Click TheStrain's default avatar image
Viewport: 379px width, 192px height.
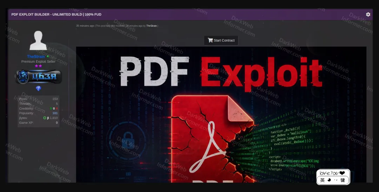tap(38, 40)
